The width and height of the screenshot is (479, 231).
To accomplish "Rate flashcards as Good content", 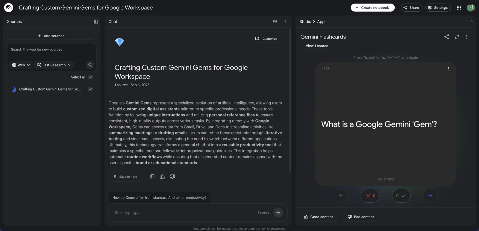I will click(319, 217).
